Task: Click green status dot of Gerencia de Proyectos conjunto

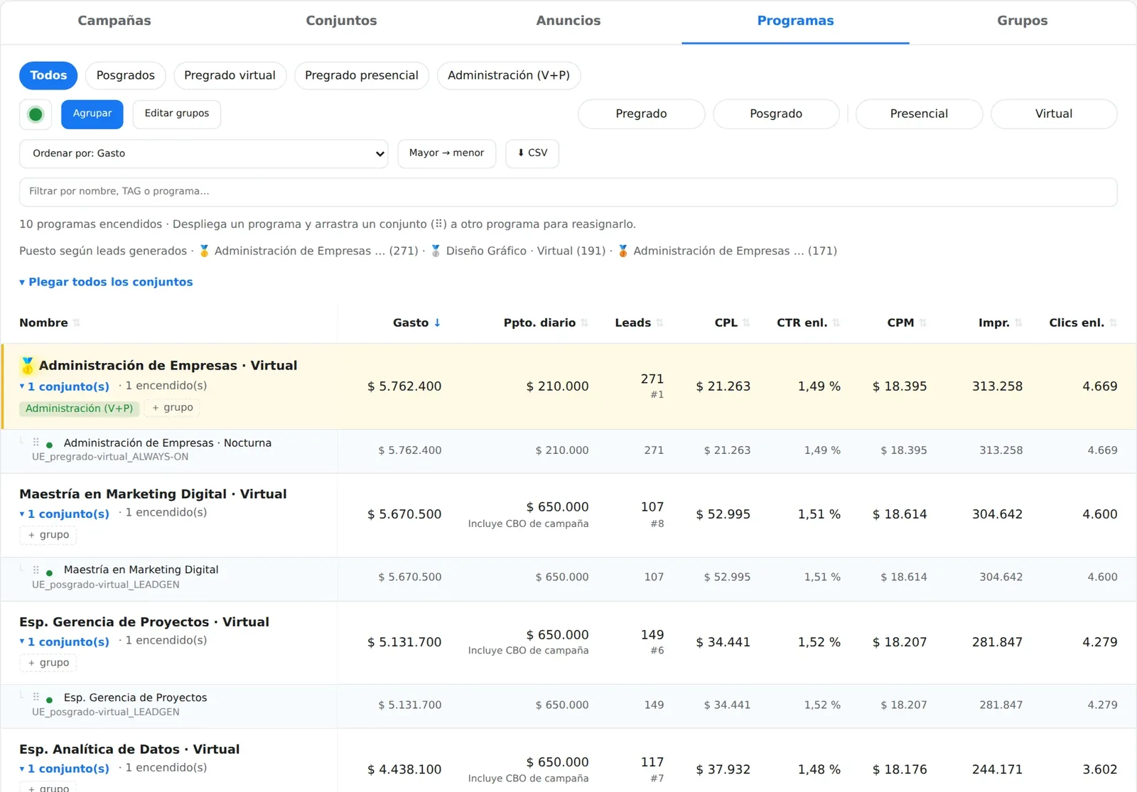Action: pyautogui.click(x=50, y=700)
